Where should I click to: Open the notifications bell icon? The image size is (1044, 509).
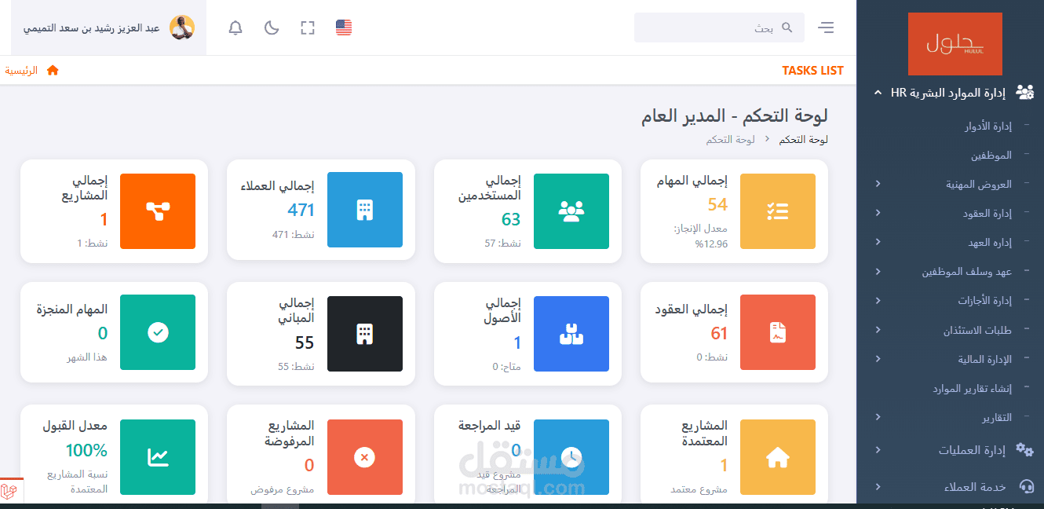235,27
